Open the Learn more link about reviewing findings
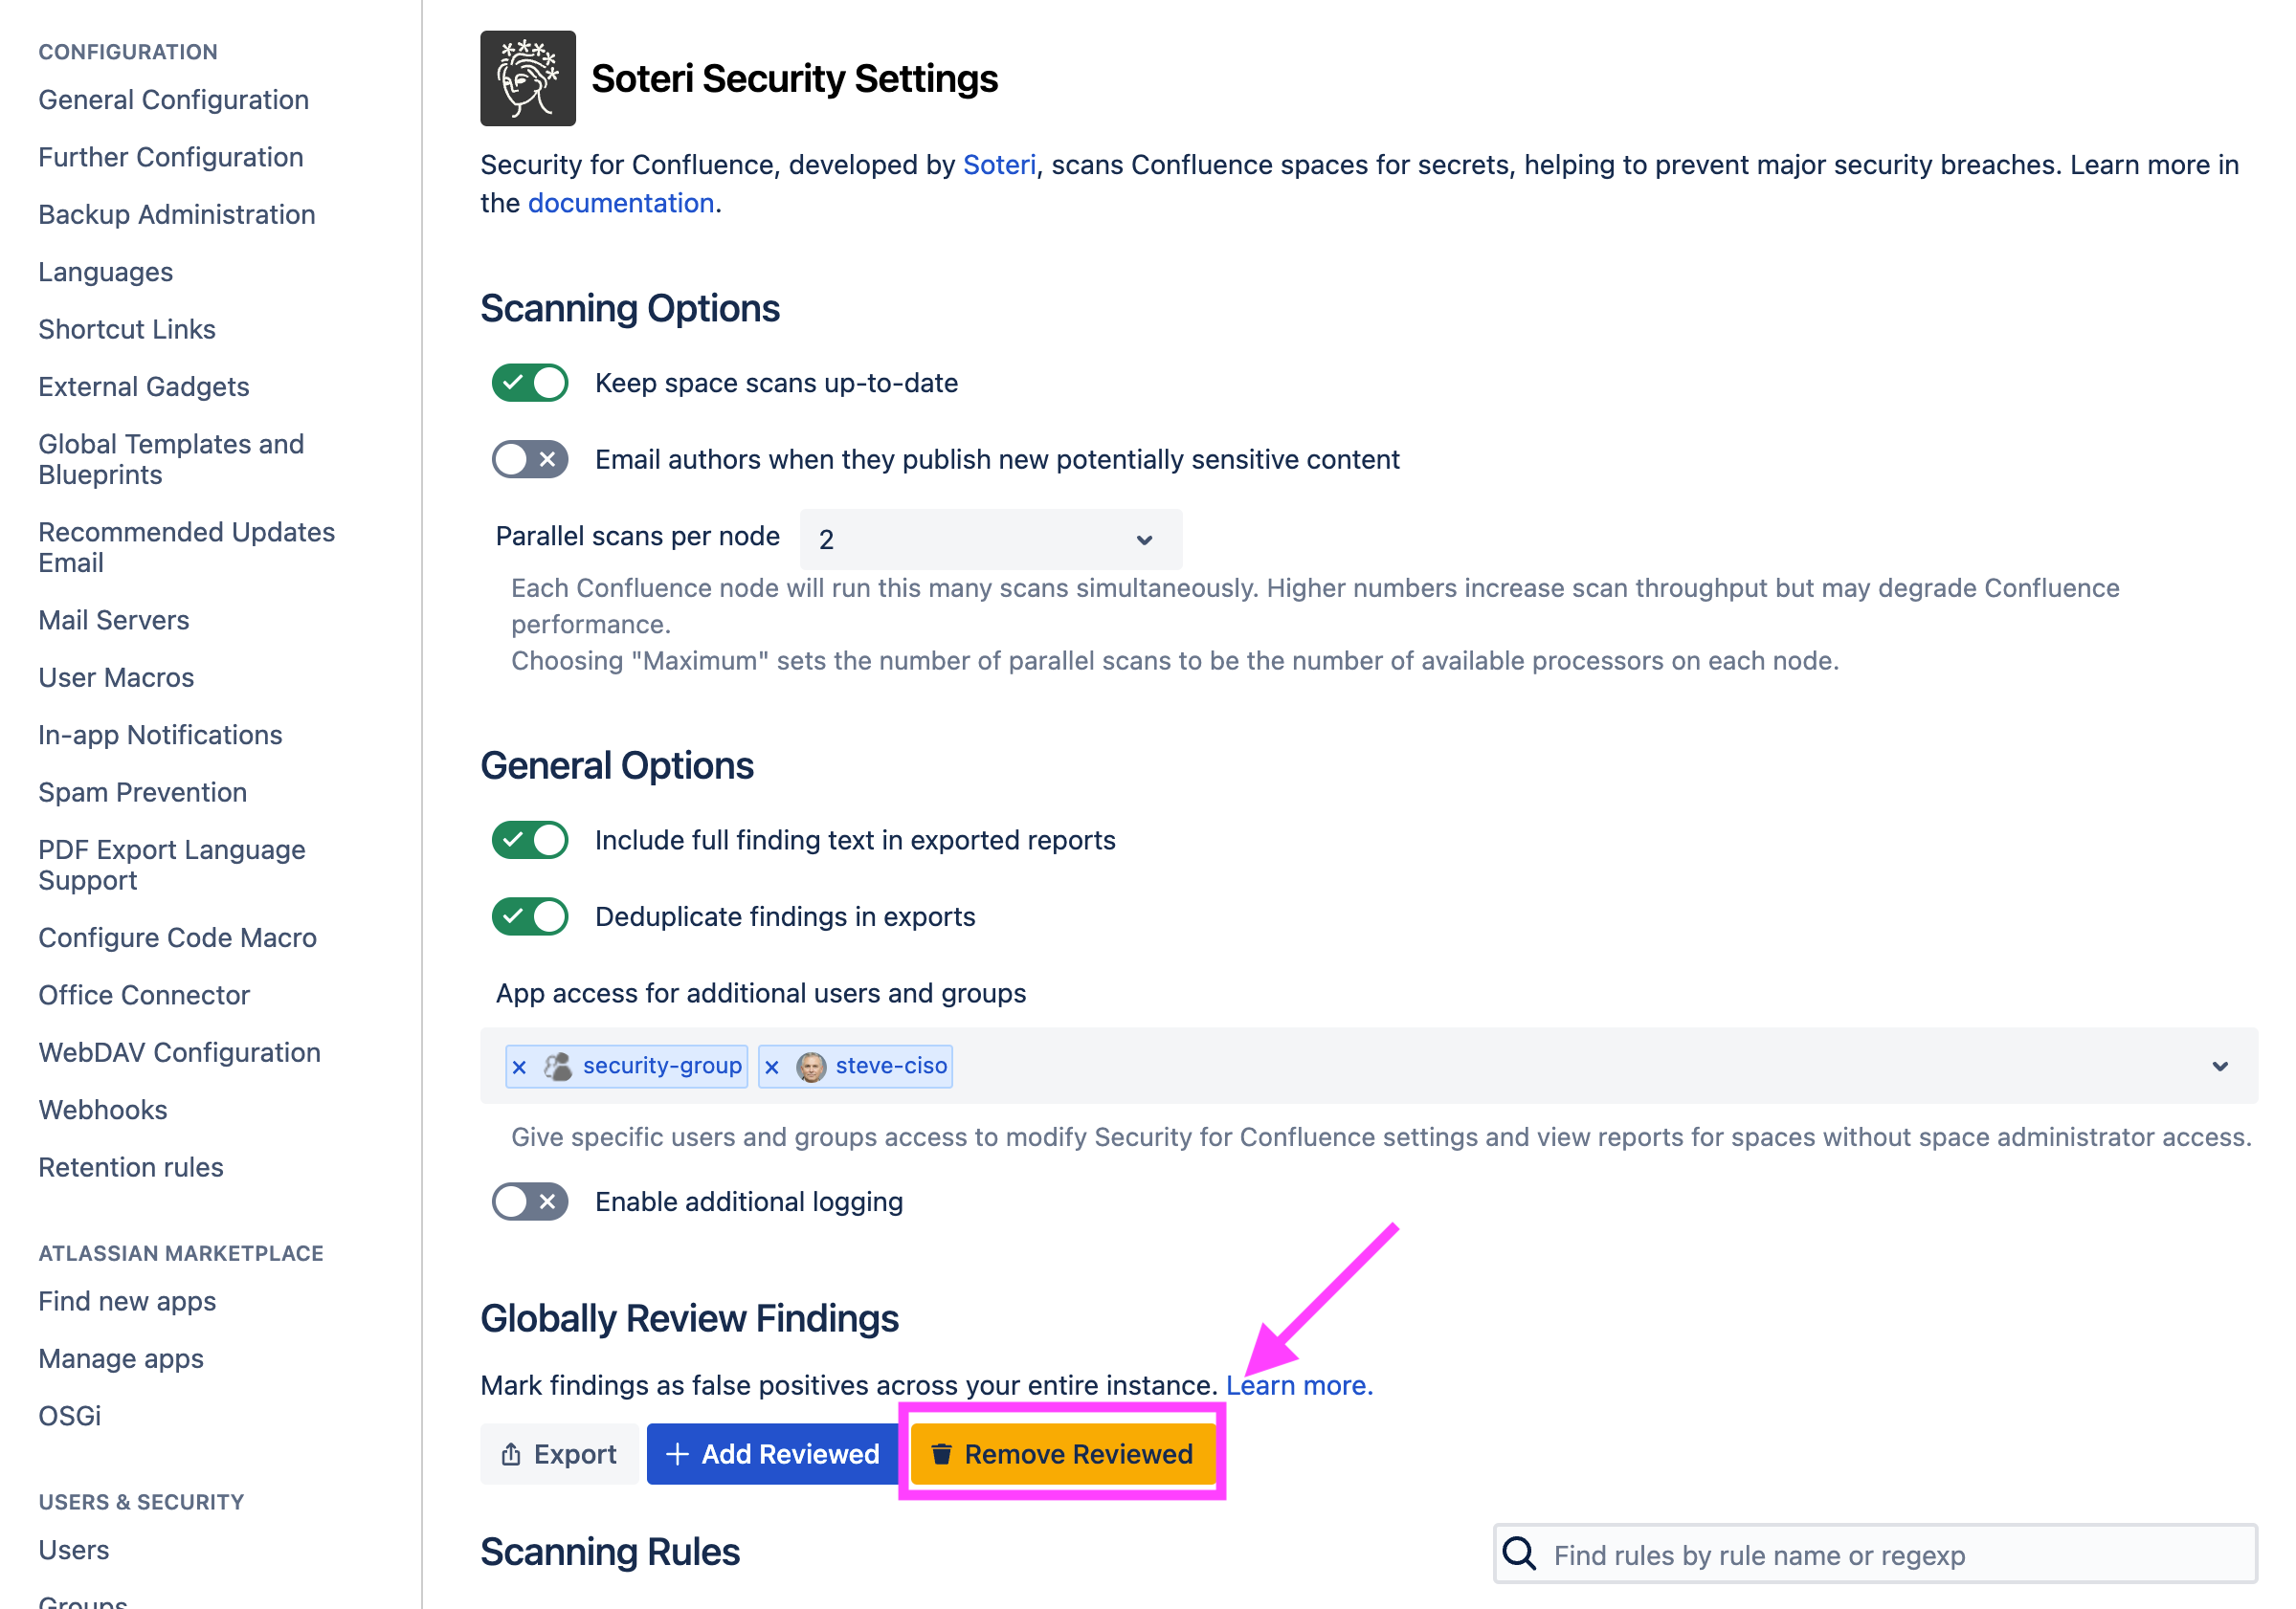Image resolution: width=2296 pixels, height=1609 pixels. [x=1298, y=1385]
